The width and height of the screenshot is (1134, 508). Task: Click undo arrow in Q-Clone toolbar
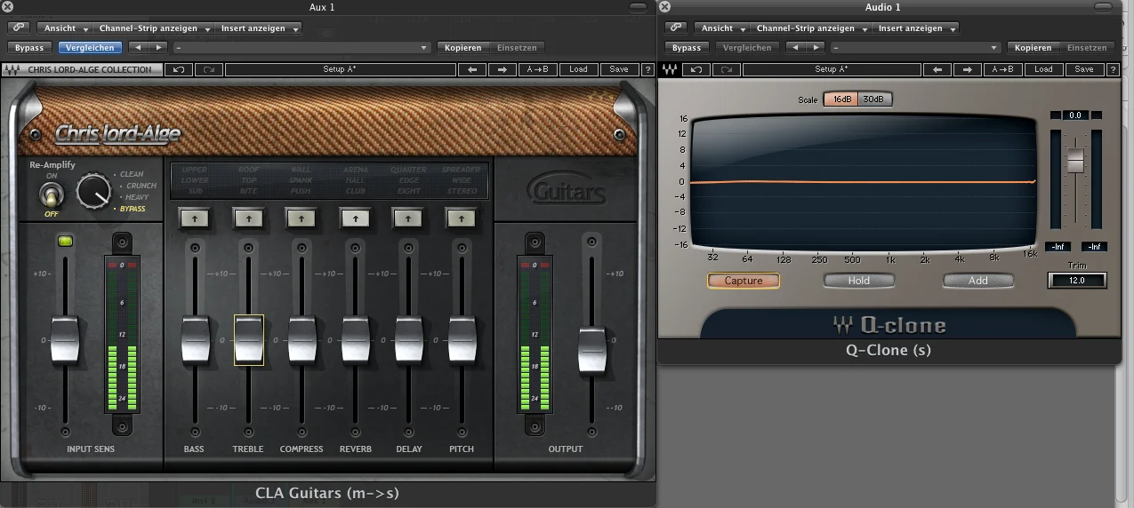point(697,69)
